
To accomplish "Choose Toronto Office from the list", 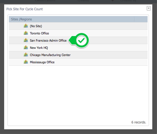I will click(x=78, y=33).
